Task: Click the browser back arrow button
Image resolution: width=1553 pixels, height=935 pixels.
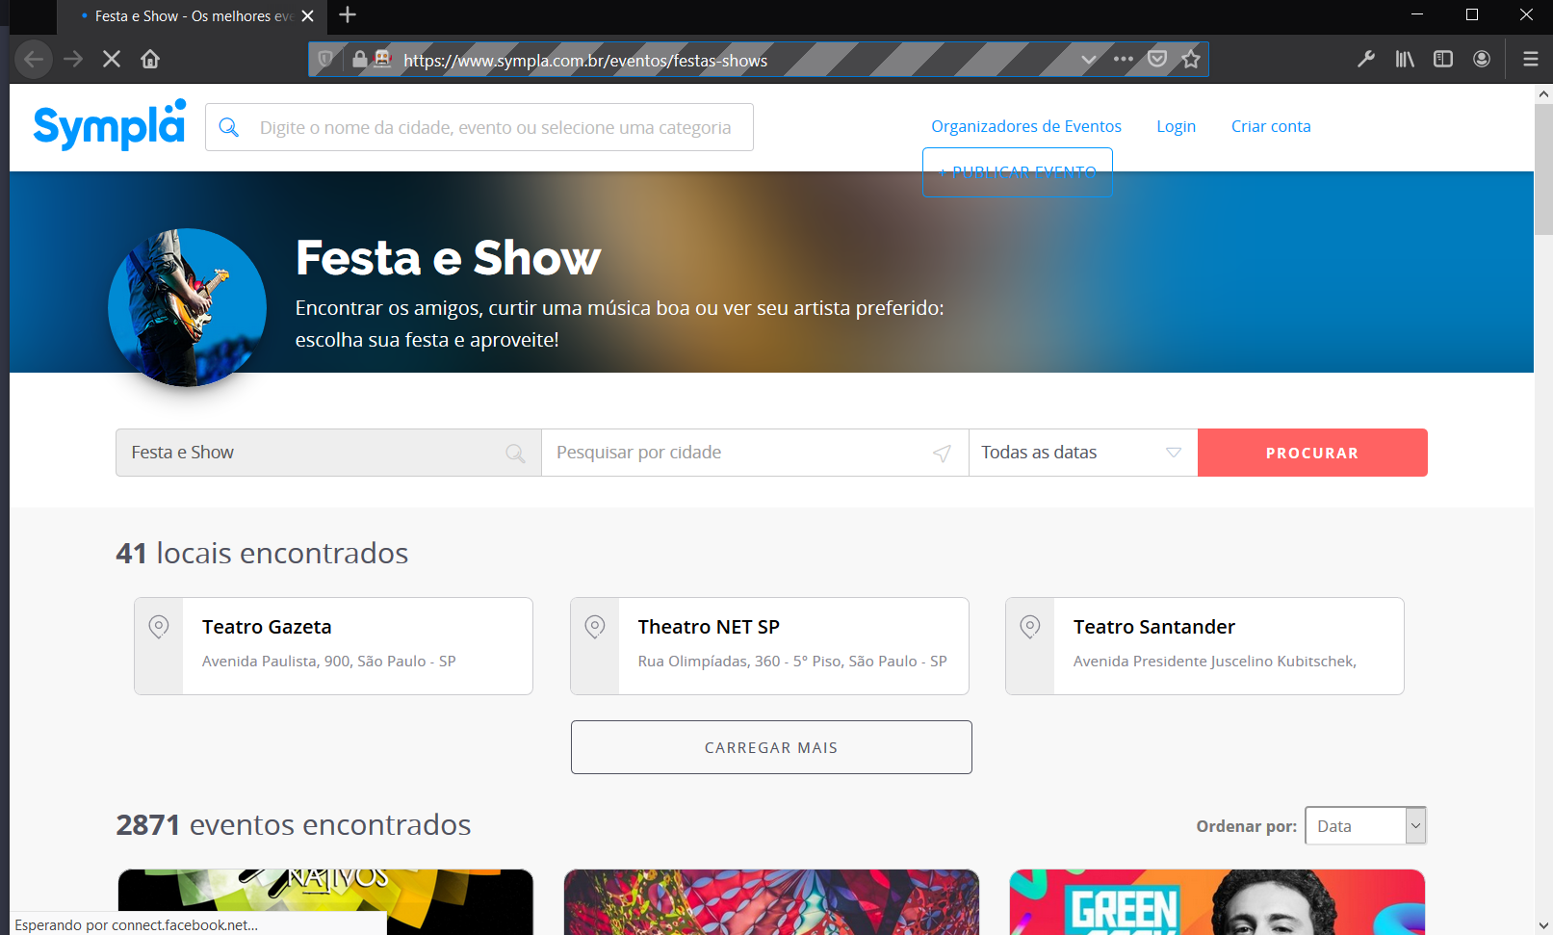Action: 34,60
